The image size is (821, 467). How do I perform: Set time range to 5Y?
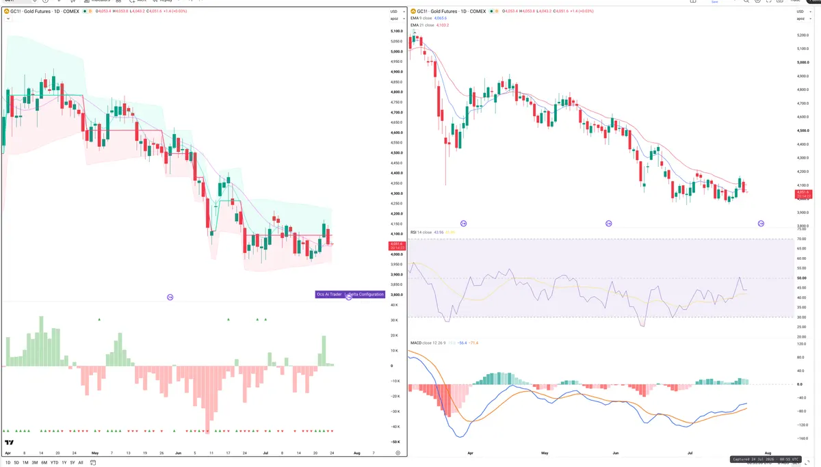pyautogui.click(x=73, y=462)
